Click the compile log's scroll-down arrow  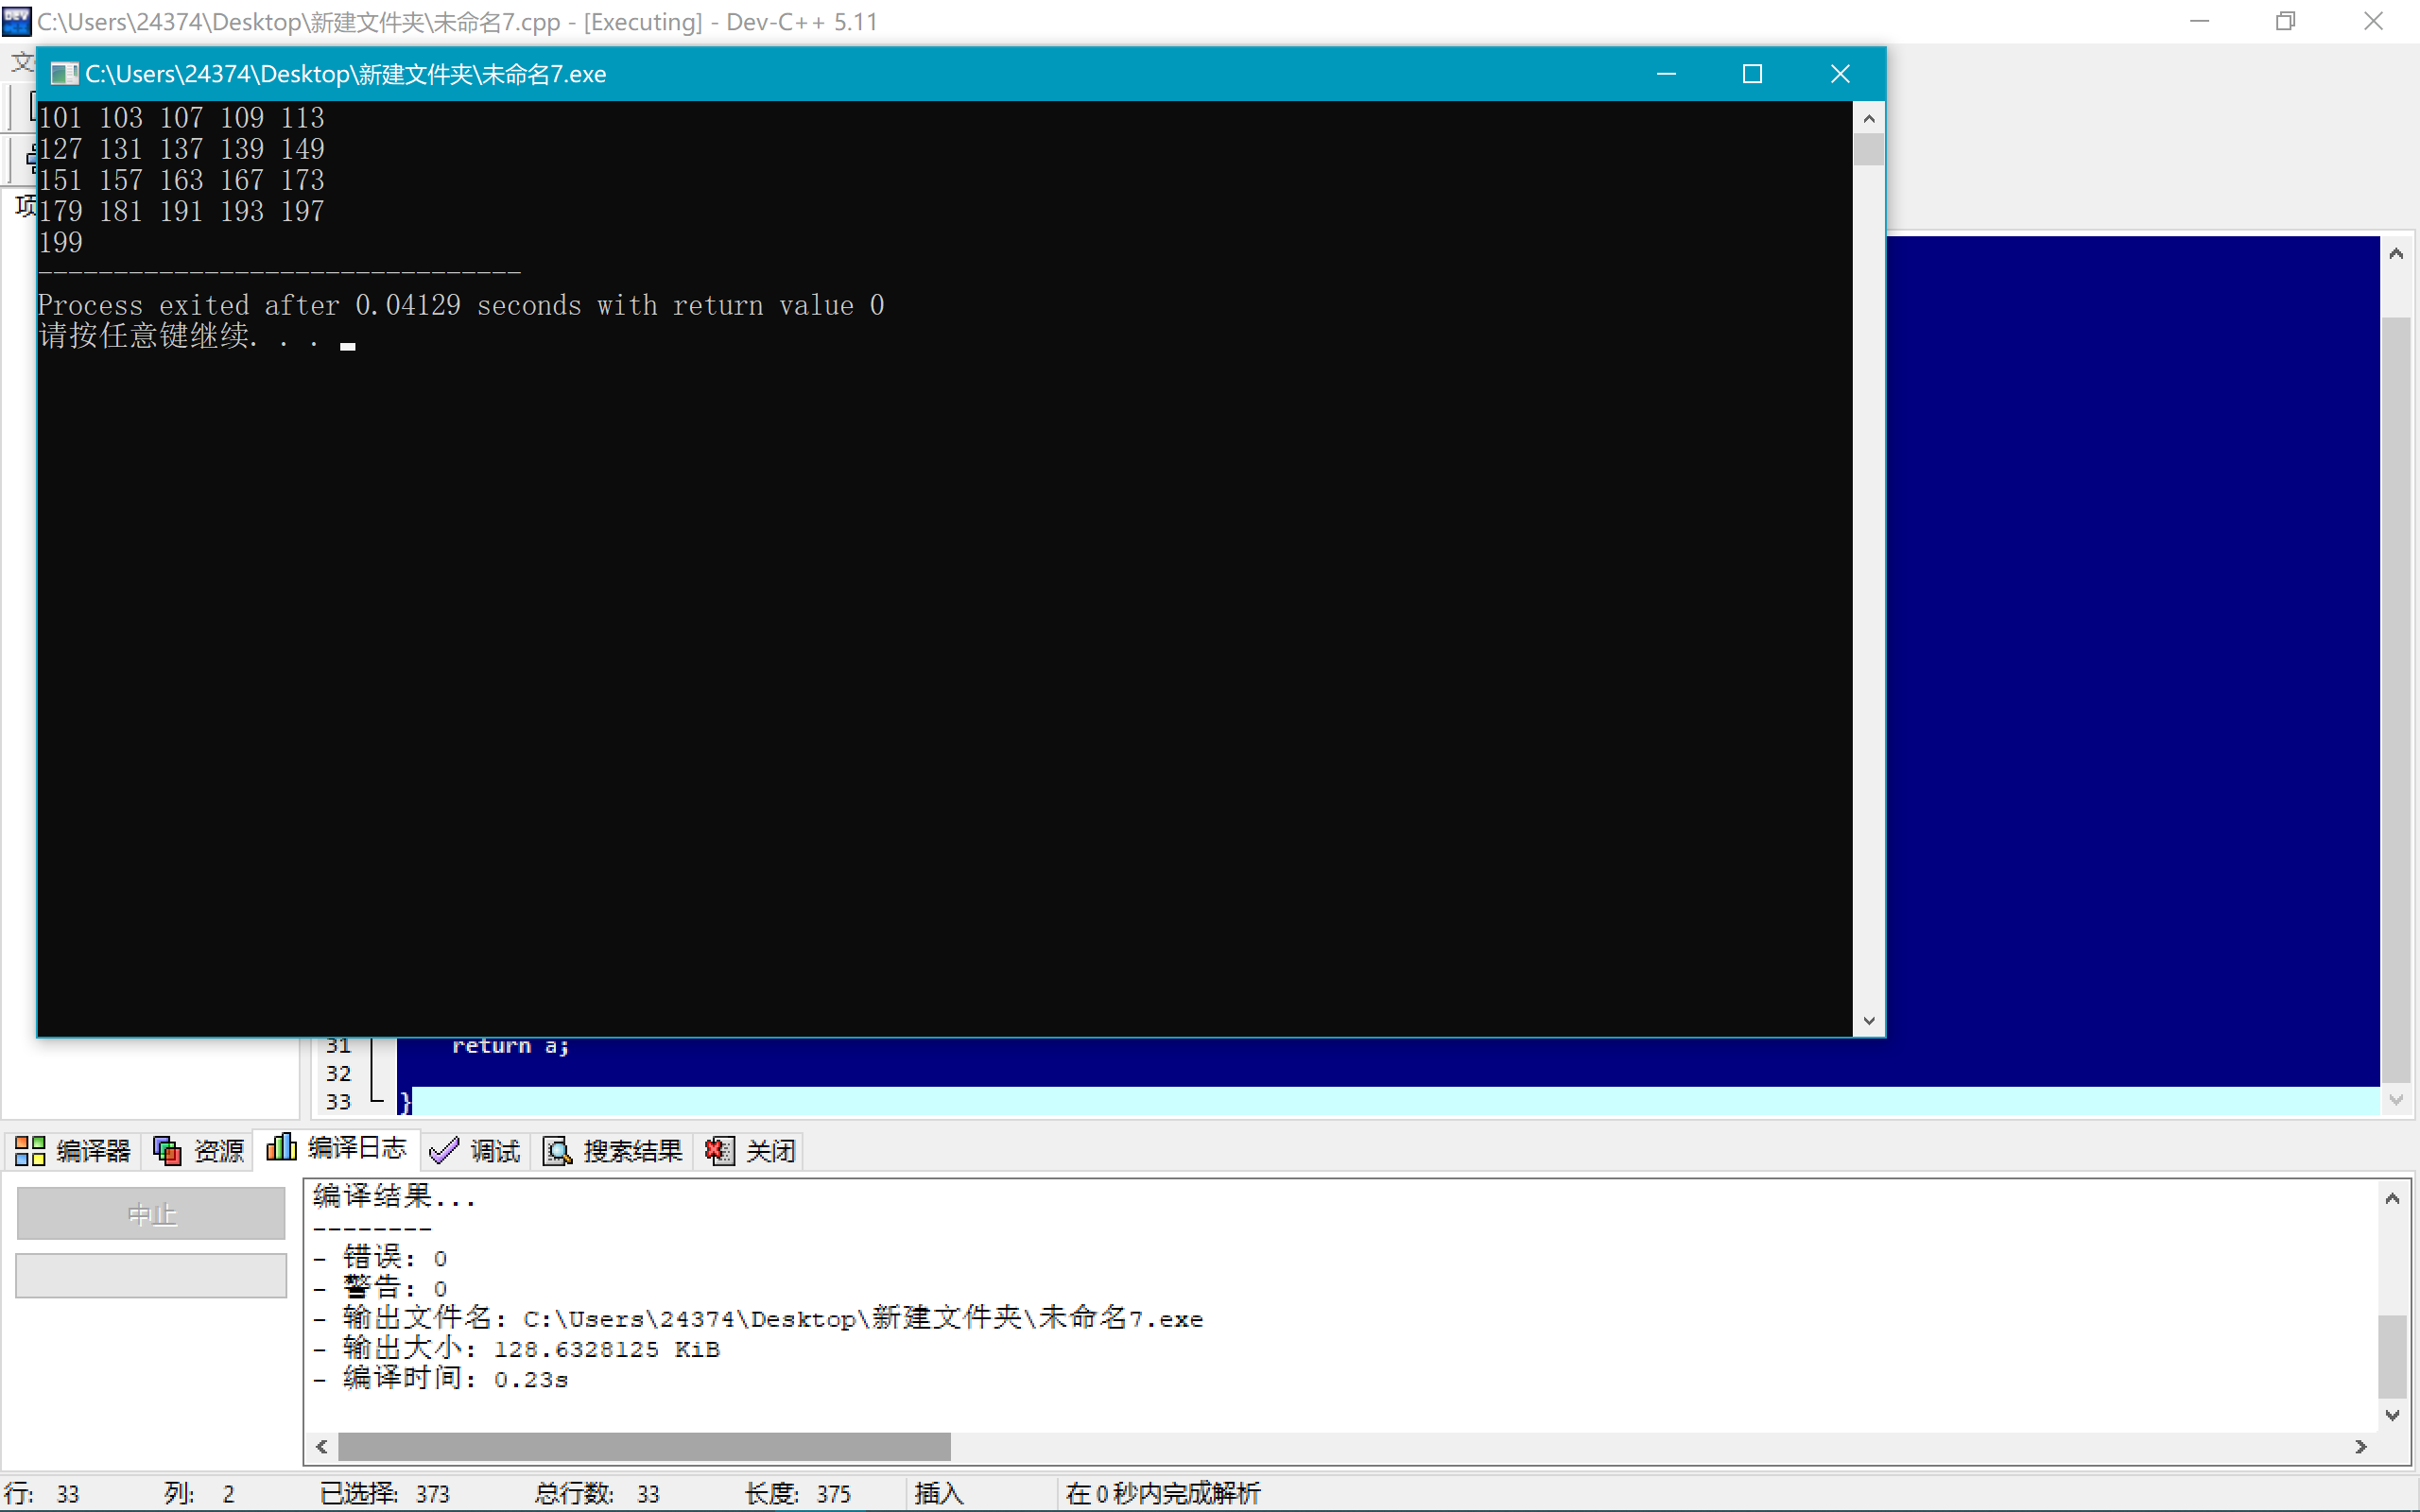(x=2392, y=1415)
